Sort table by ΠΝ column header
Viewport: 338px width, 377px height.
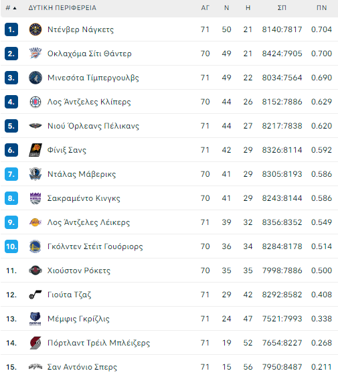click(x=322, y=8)
